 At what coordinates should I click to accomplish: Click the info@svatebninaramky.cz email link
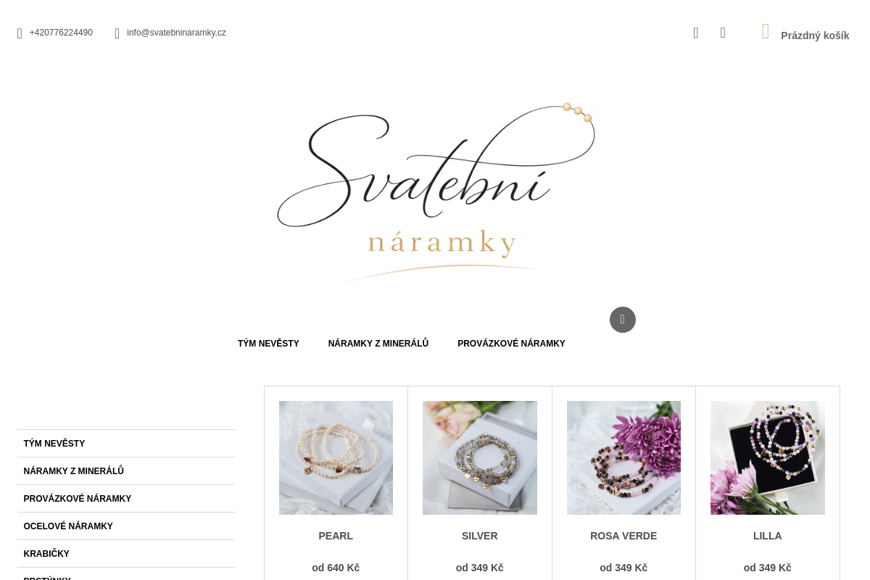point(176,33)
